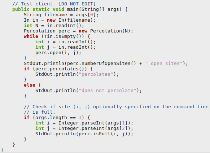210x153 pixels.
Task: Click the Percolation(N) constructor call
Action: click(110, 31)
